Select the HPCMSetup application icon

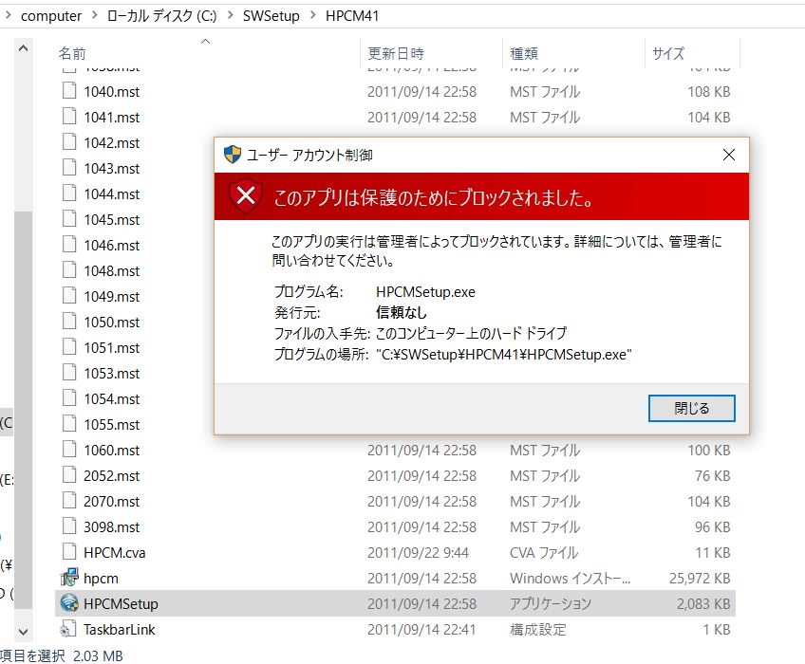pos(69,603)
